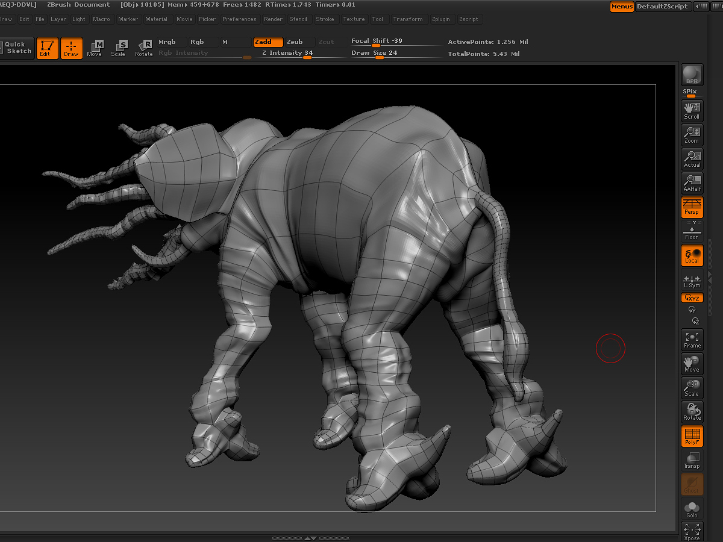Click the Frame mesh icon
Viewport: 723px width, 542px height.
tap(692, 340)
